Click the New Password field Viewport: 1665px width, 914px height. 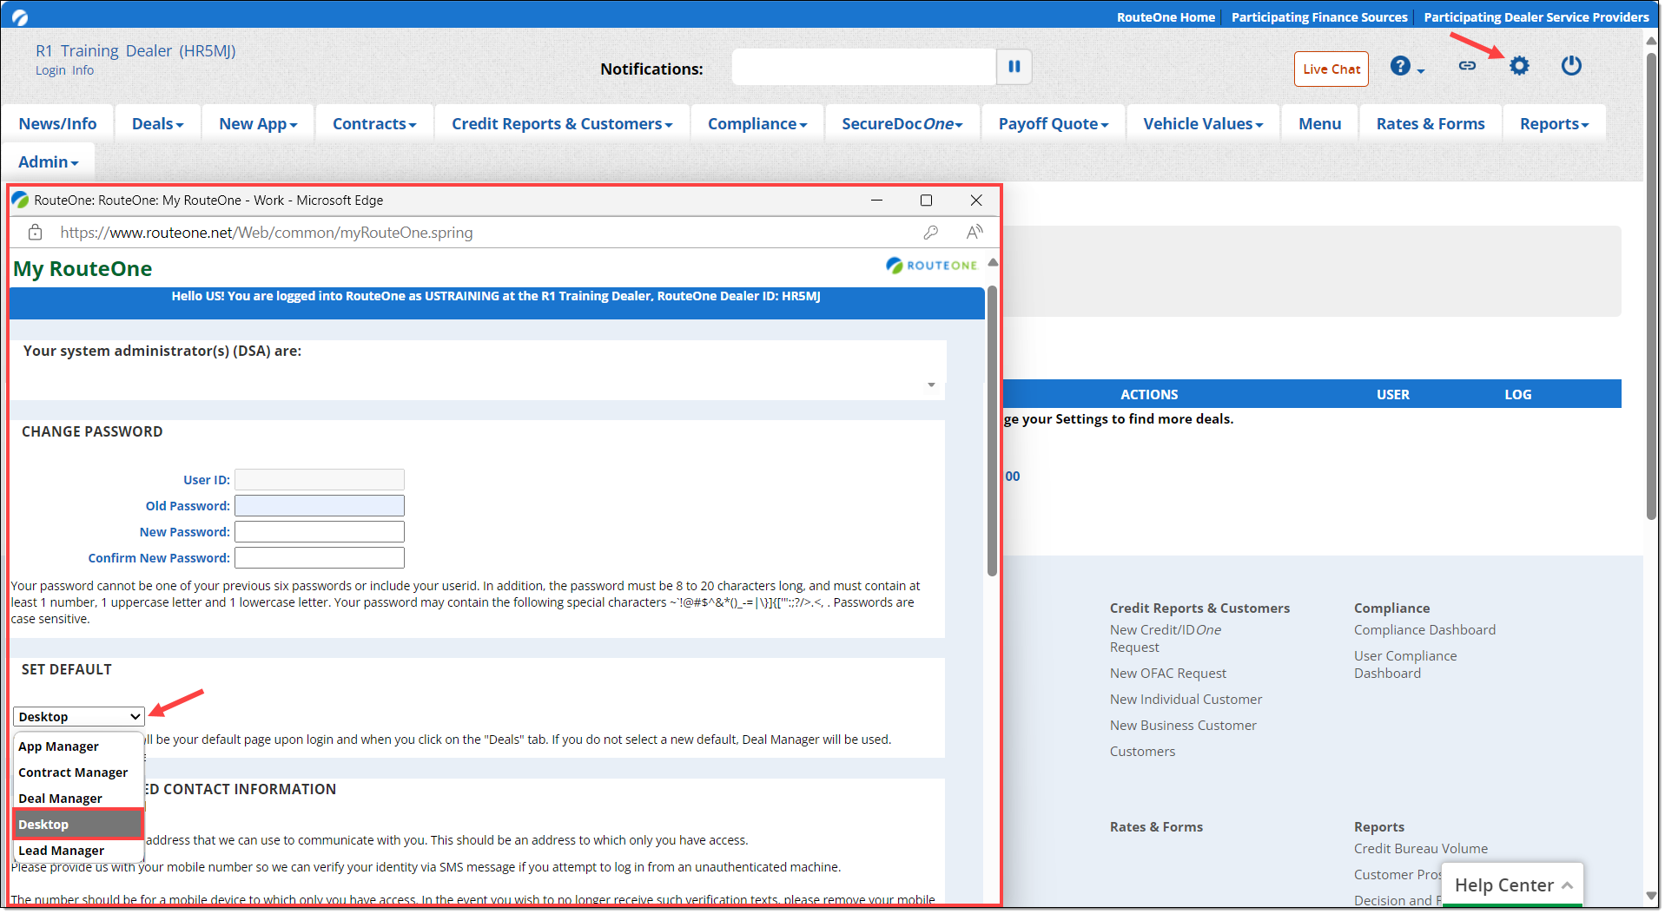320,532
